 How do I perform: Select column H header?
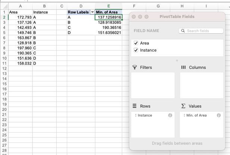pyautogui.click(x=182, y=6)
